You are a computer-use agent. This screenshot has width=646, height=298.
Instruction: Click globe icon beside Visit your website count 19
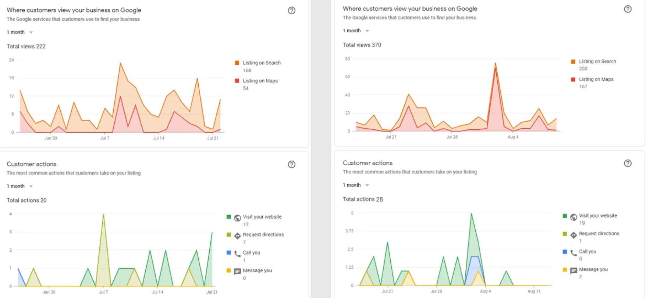(x=574, y=217)
